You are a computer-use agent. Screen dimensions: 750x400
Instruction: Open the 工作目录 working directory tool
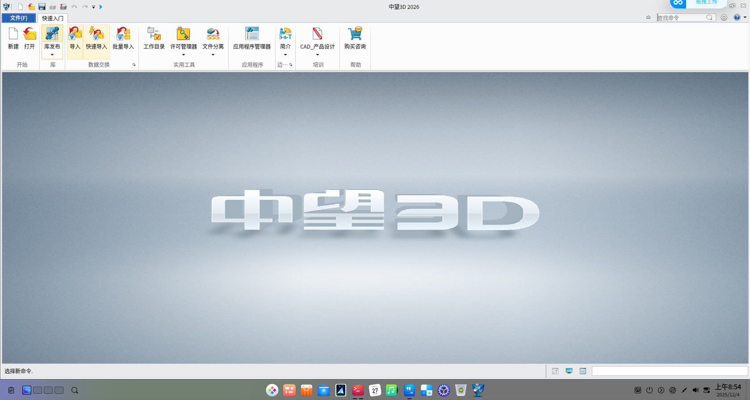click(154, 38)
